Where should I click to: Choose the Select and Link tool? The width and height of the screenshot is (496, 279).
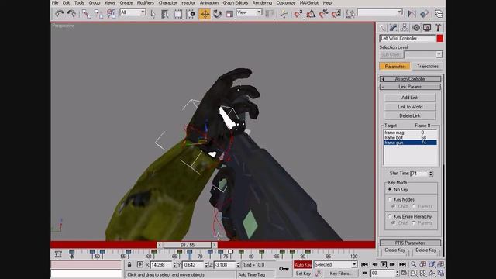[x=86, y=14]
